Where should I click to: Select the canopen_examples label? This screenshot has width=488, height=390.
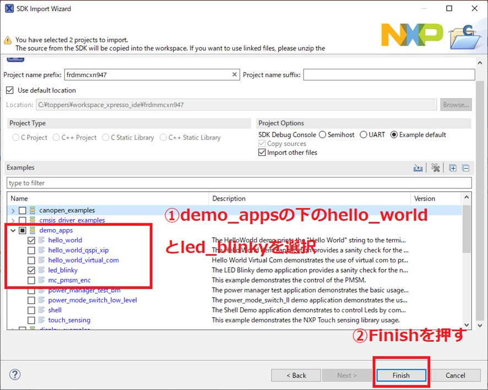(67, 210)
